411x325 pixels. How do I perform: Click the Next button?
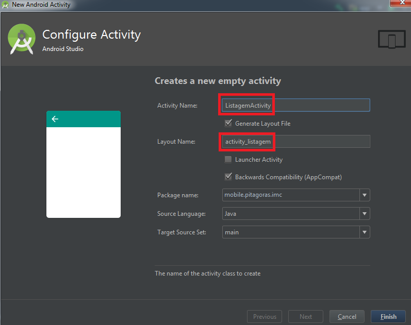pyautogui.click(x=305, y=317)
